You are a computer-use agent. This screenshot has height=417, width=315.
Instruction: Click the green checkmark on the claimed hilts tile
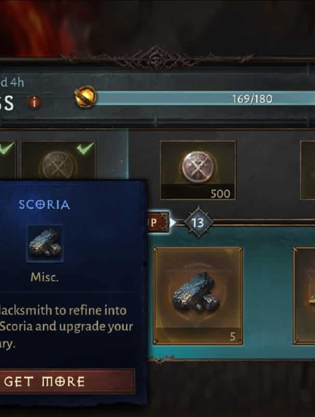tap(85, 148)
